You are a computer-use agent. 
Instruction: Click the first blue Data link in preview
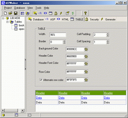click(x=39, y=98)
